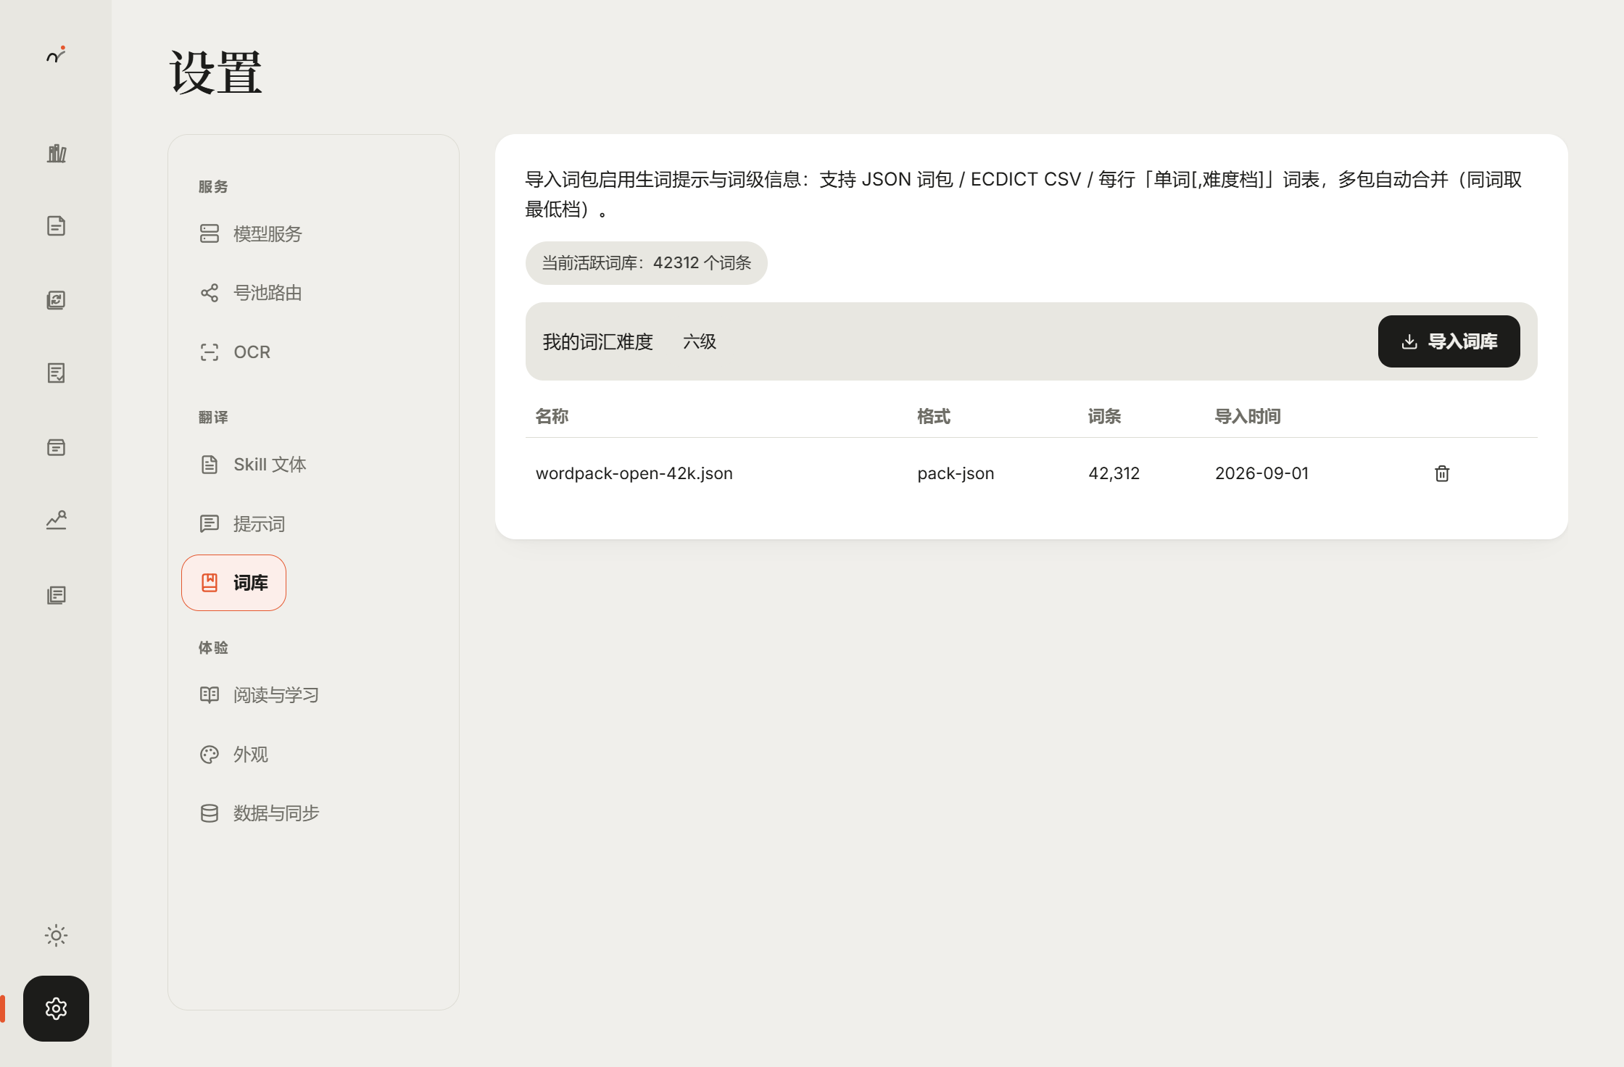The height and width of the screenshot is (1067, 1624).
Task: Open 阅读与学习 settings section
Action: pos(260,695)
